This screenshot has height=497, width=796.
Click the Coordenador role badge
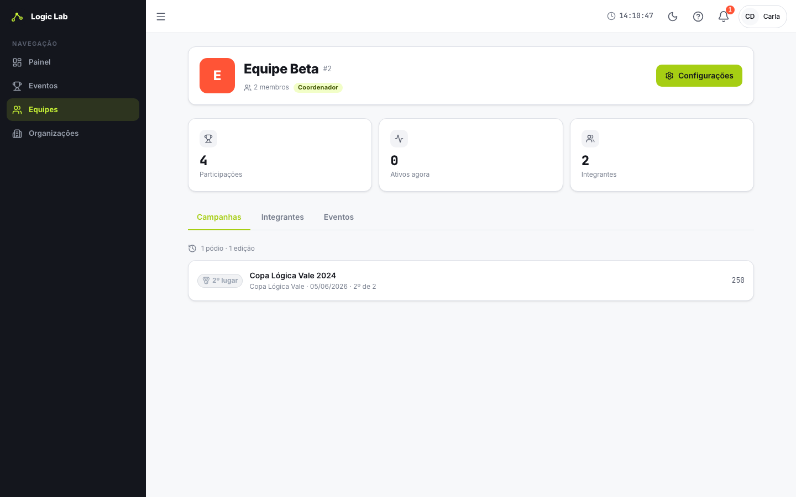coord(318,87)
